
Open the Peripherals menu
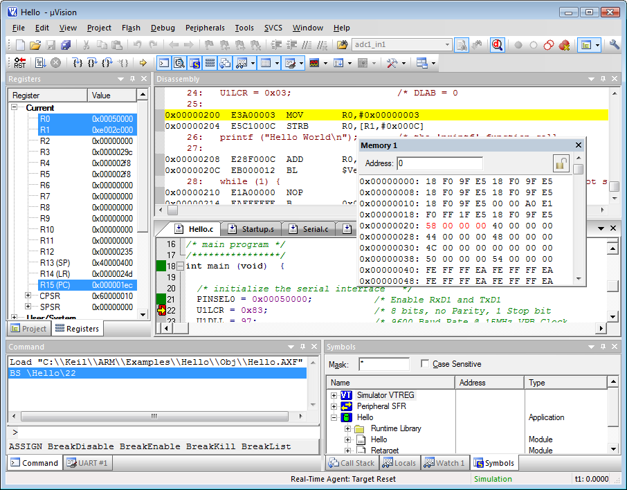[x=205, y=28]
